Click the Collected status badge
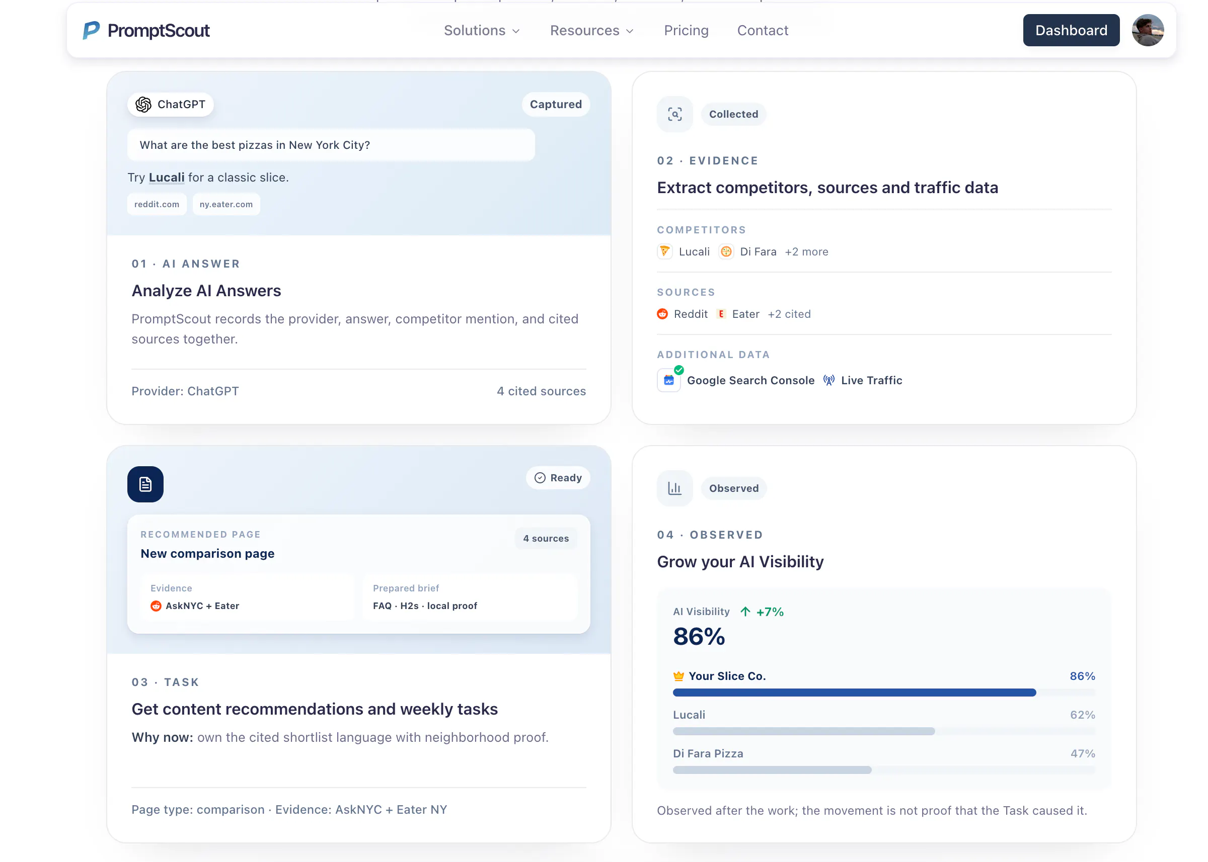1208x862 pixels. [734, 114]
